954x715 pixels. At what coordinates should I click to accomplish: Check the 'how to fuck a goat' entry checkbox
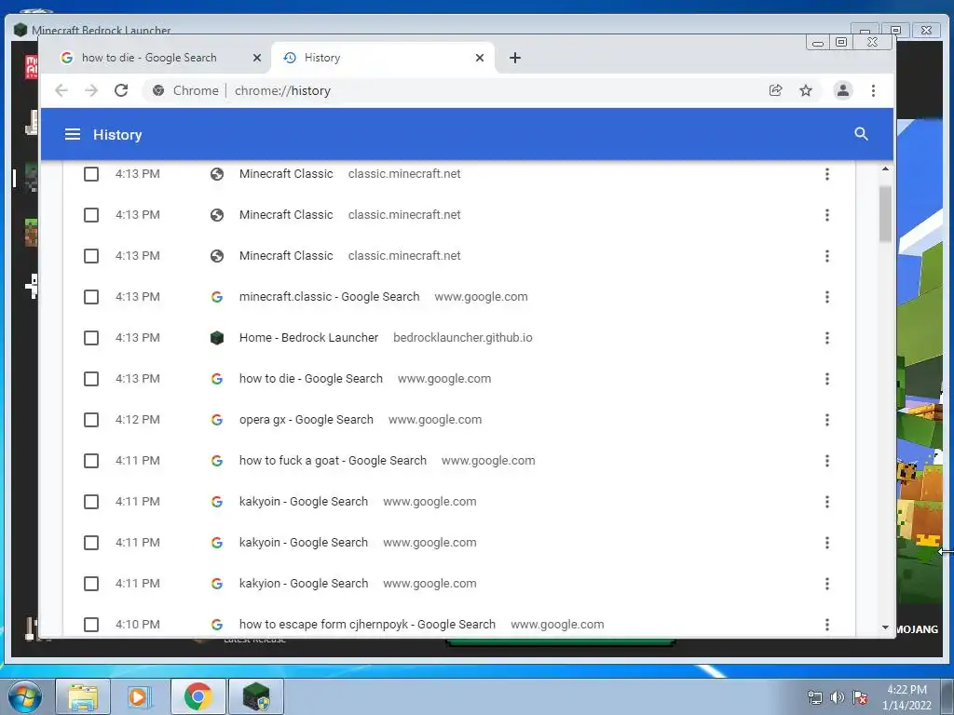point(91,461)
